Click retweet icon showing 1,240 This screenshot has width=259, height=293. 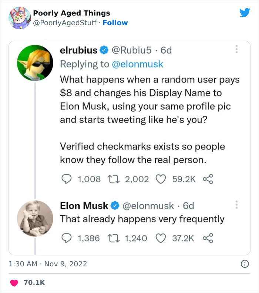click(112, 238)
